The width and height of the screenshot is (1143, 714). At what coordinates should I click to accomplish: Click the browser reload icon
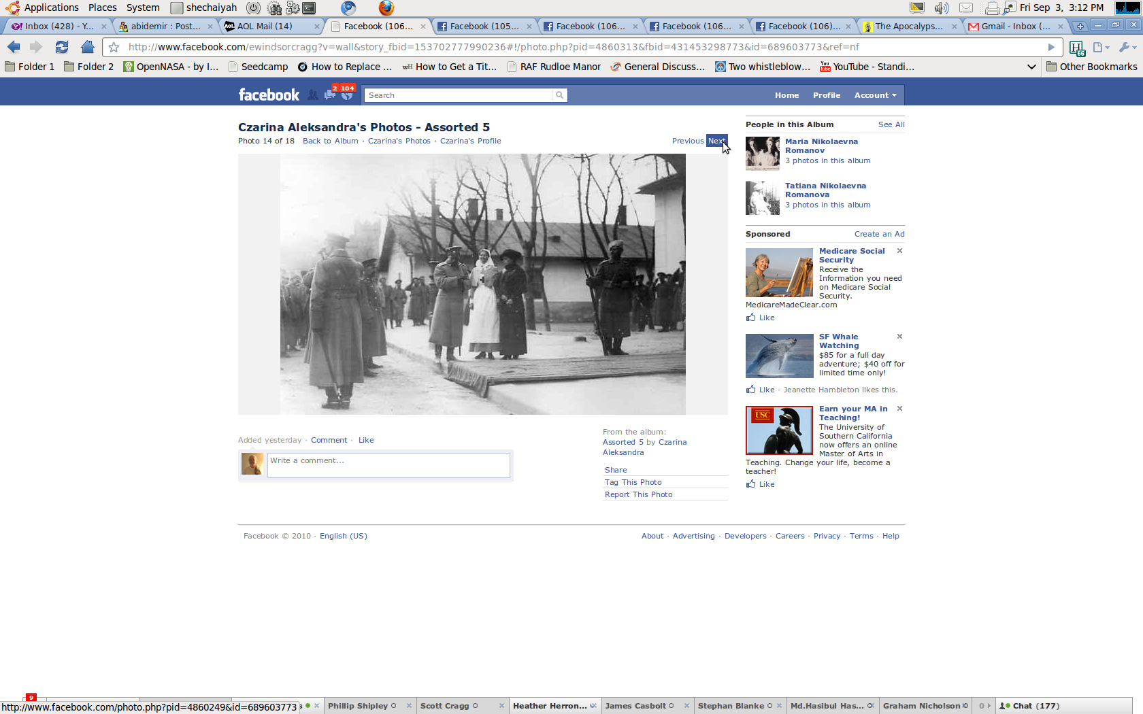click(x=61, y=47)
